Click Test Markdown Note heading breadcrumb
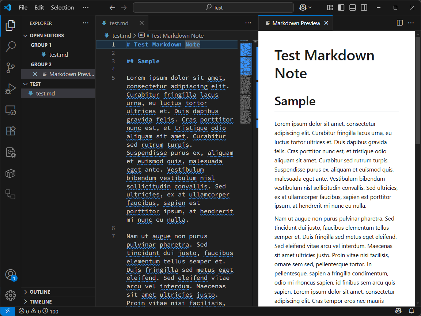 pyautogui.click(x=175, y=36)
